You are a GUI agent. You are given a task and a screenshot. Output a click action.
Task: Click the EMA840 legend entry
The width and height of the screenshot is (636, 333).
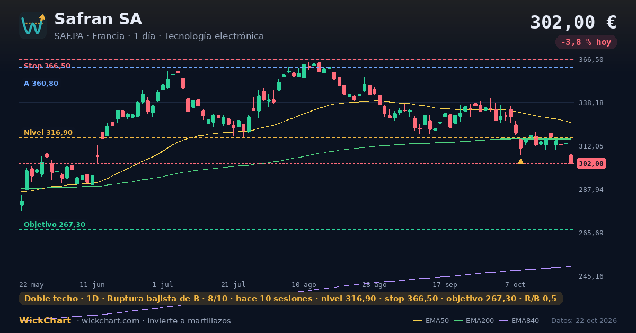tap(520, 321)
